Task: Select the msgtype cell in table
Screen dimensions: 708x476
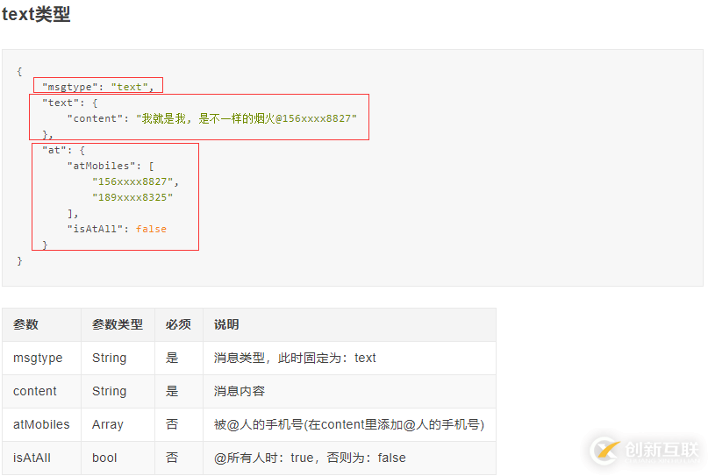Action: 38,358
